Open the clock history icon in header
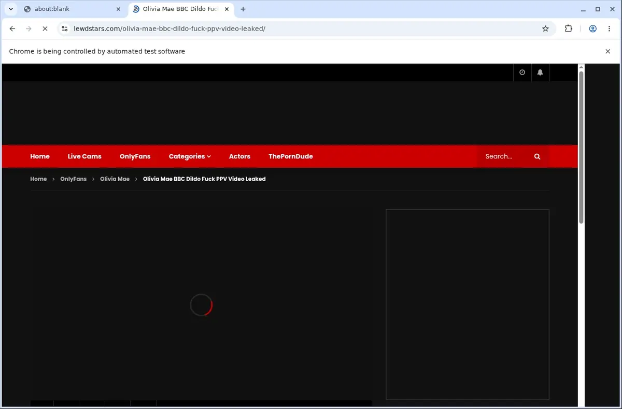Viewport: 622px width, 409px height. [522, 72]
